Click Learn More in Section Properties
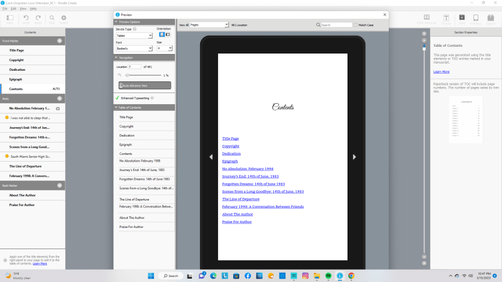Viewport: 502px width, 282px height. pos(441,71)
